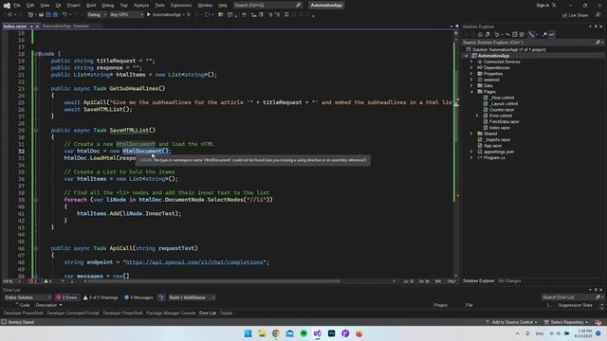Image resolution: width=607 pixels, height=341 pixels.
Task: Start debugging with the green AutomationApp play button
Action: pyautogui.click(x=149, y=15)
